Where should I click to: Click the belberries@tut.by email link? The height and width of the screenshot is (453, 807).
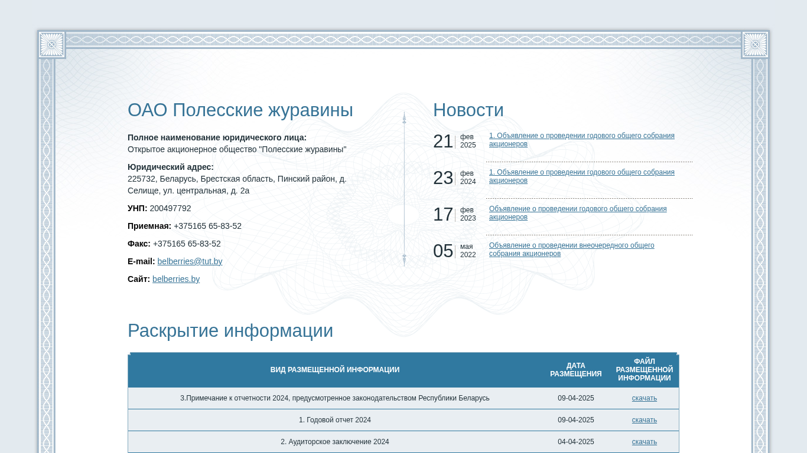190,261
